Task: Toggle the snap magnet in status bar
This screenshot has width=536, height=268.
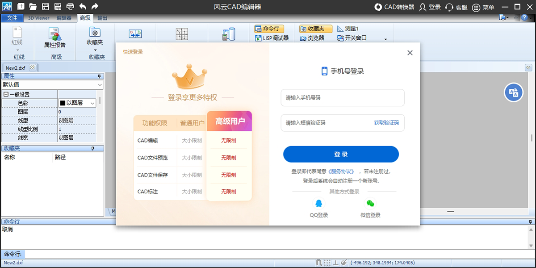Action: pyautogui.click(x=318, y=263)
